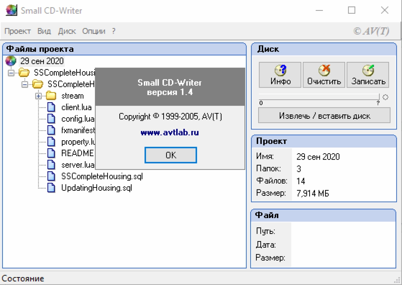402x285 pixels.
Task: Click the status indicator circle beside progress bar
Action: click(x=386, y=97)
